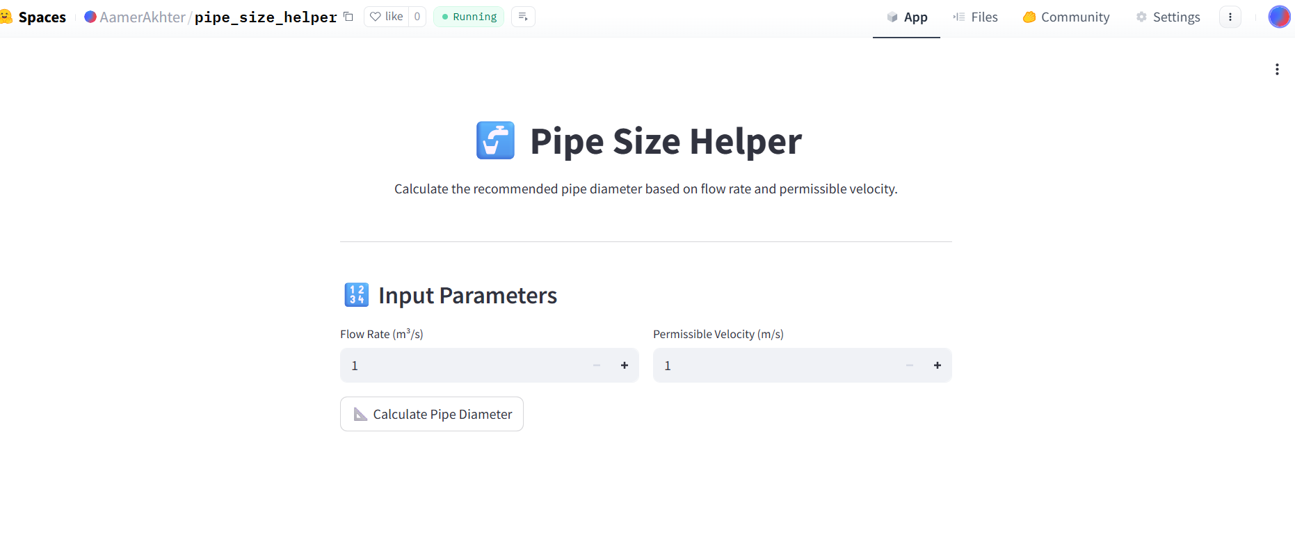Click the faucet emoji in title
The width and height of the screenshot is (1295, 551).
[x=495, y=141]
